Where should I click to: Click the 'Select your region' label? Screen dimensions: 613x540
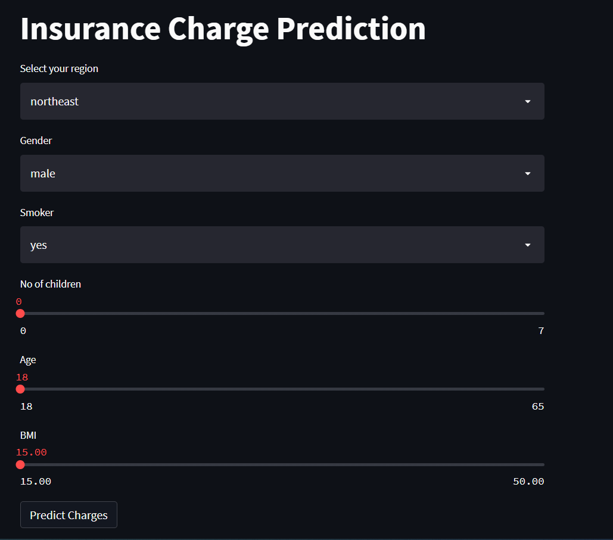click(x=59, y=68)
